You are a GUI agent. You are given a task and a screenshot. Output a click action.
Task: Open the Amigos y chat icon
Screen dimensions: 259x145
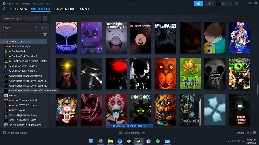point(254,133)
